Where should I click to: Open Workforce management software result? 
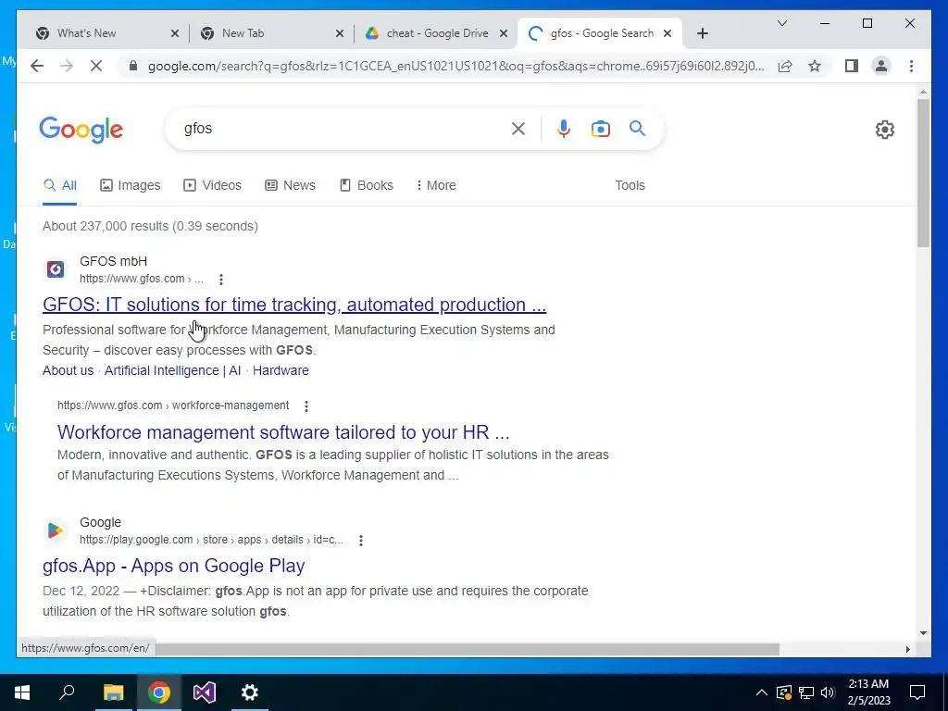tap(283, 431)
